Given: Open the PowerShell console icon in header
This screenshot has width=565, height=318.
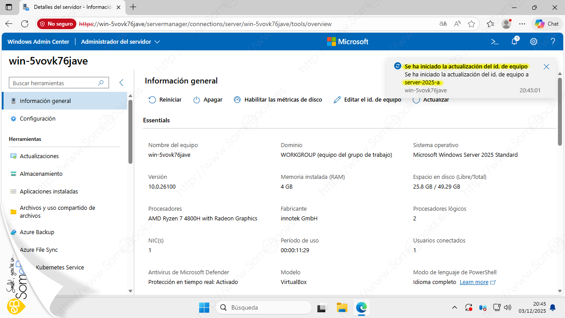Looking at the screenshot, I should 495,42.
